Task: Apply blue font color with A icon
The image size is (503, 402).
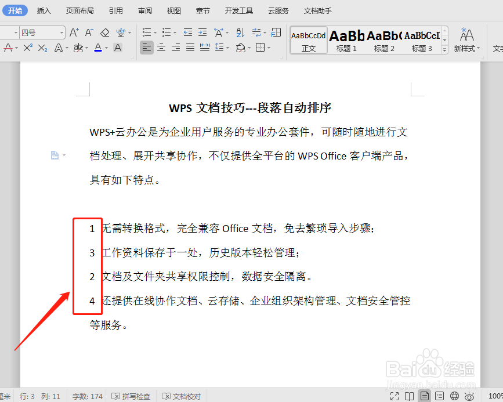Action: pos(98,48)
